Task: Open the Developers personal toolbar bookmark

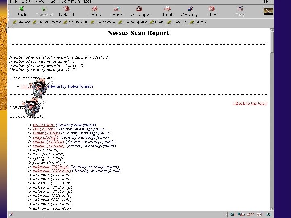Action: (x=132, y=22)
